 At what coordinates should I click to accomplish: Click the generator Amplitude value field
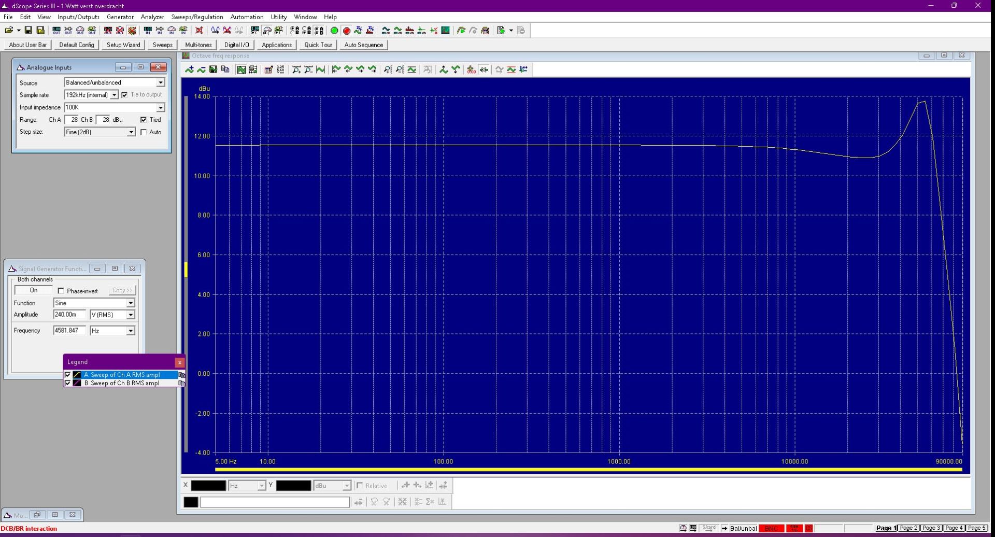pos(69,315)
